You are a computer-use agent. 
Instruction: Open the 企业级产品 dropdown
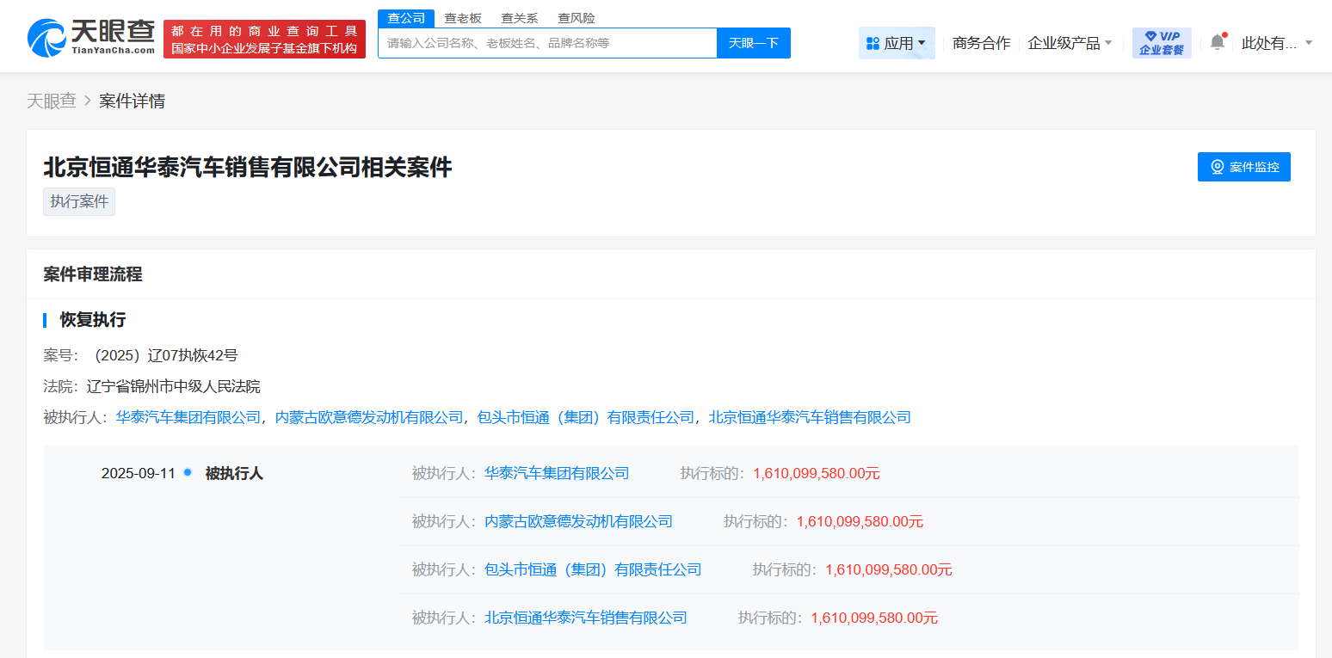point(1070,43)
